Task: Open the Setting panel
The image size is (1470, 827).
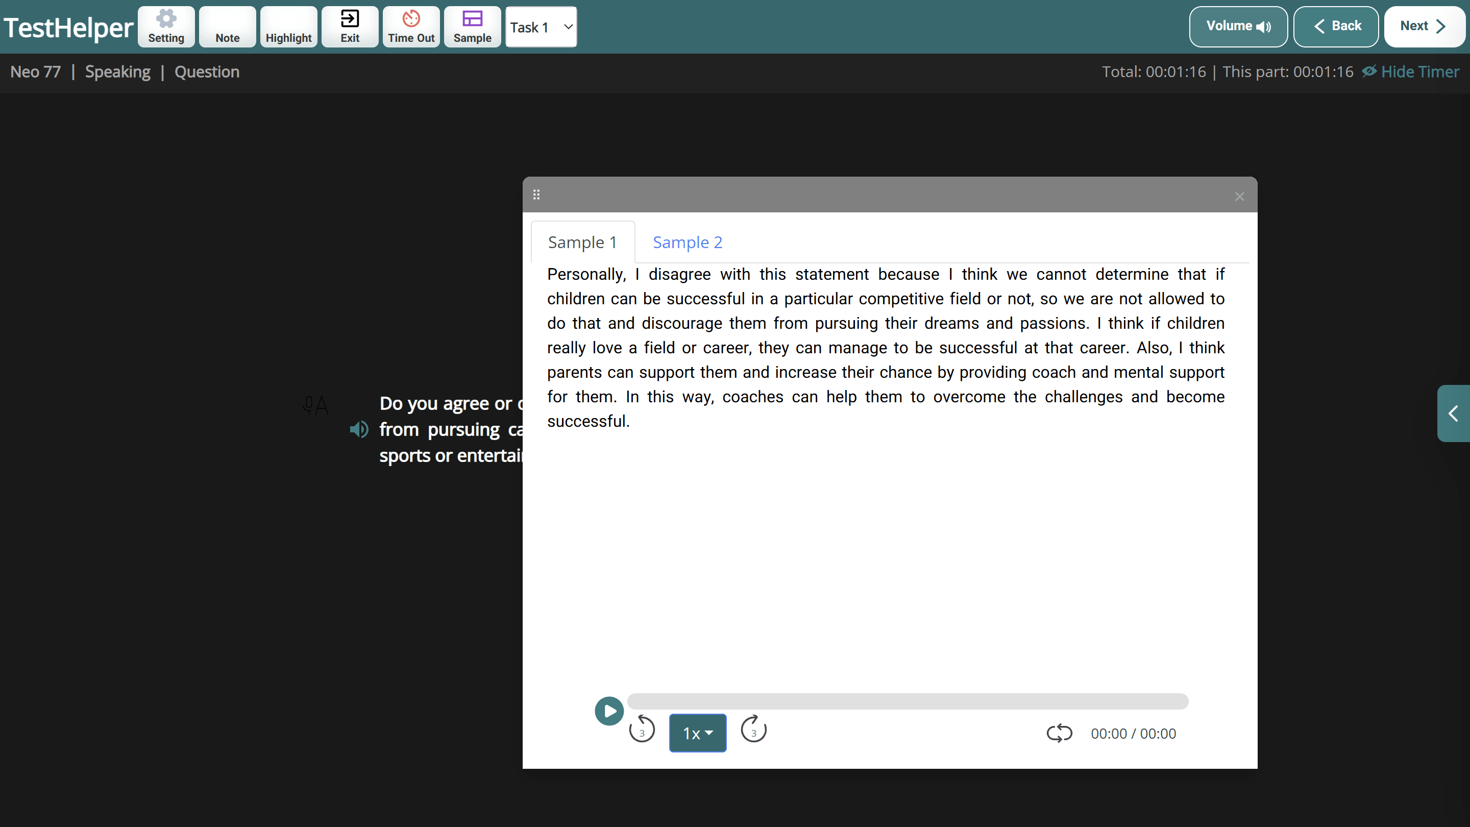Action: click(x=166, y=26)
